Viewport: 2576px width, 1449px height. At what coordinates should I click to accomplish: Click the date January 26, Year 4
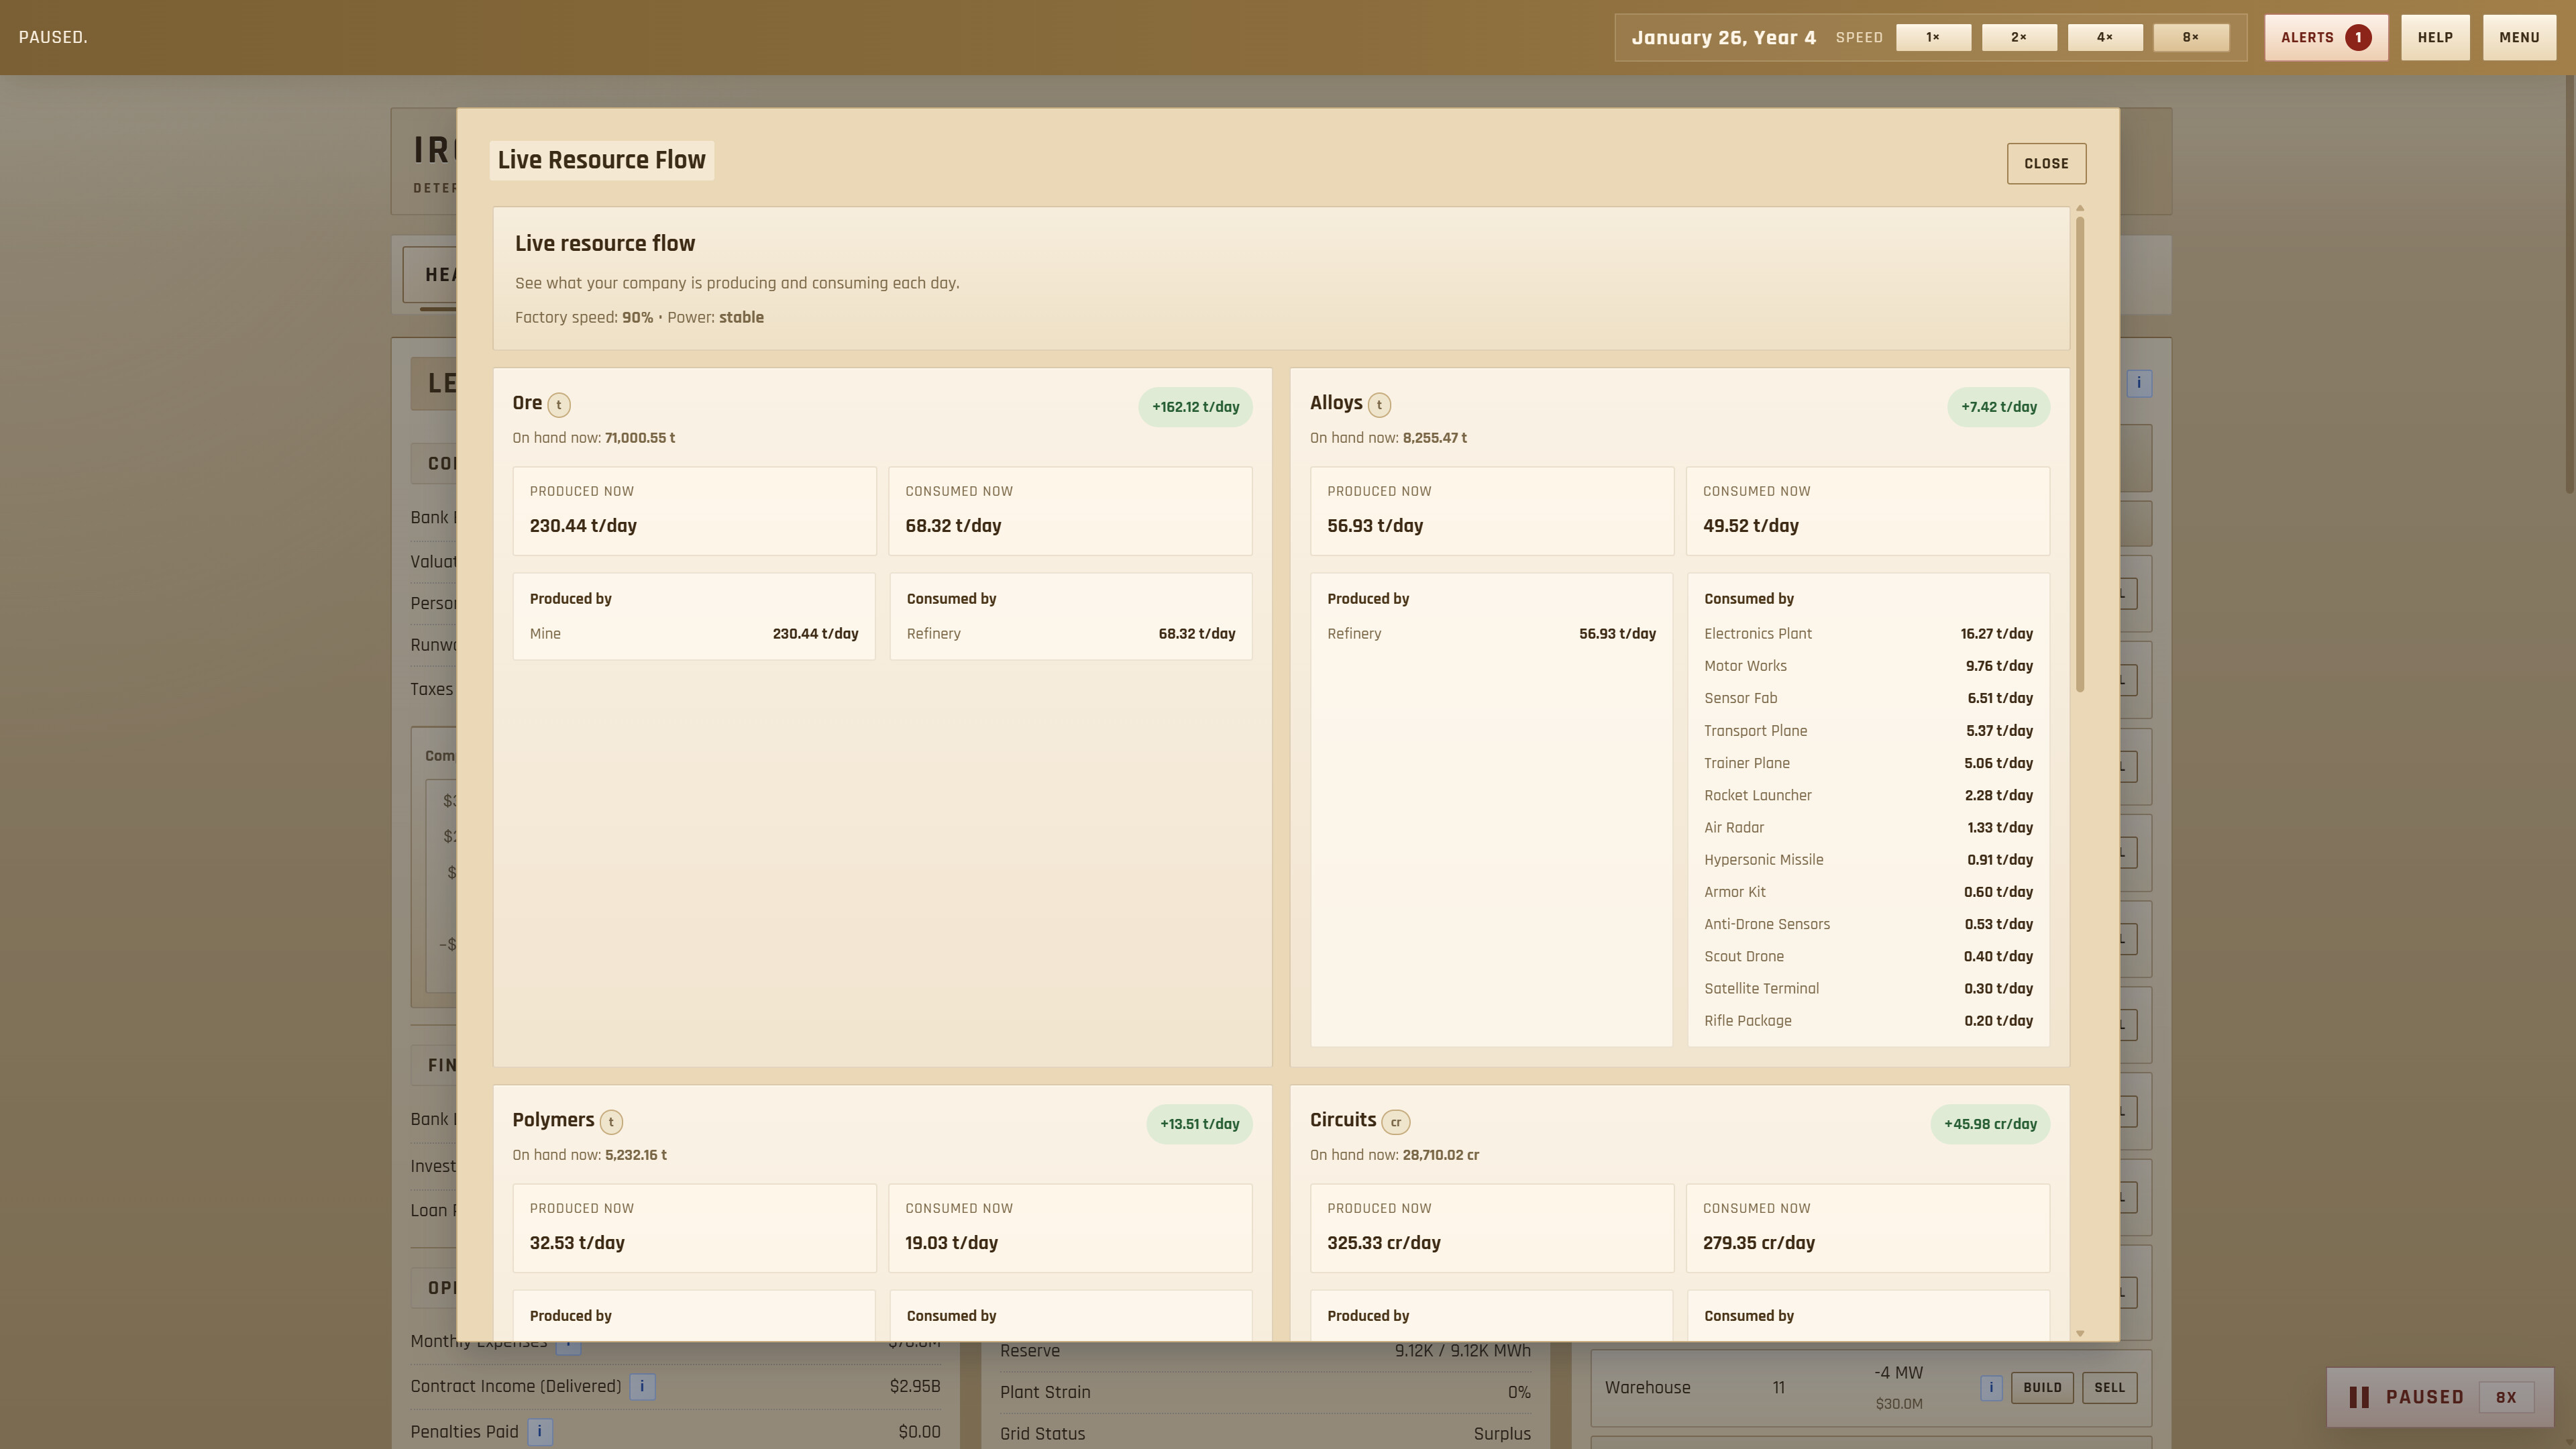tap(1723, 38)
